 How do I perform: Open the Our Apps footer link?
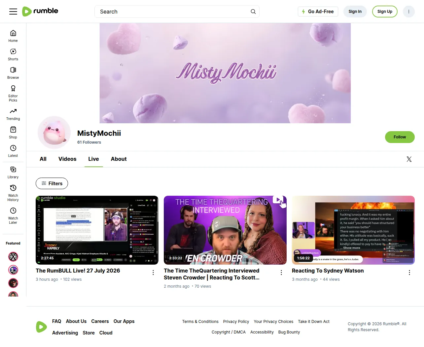click(x=124, y=321)
